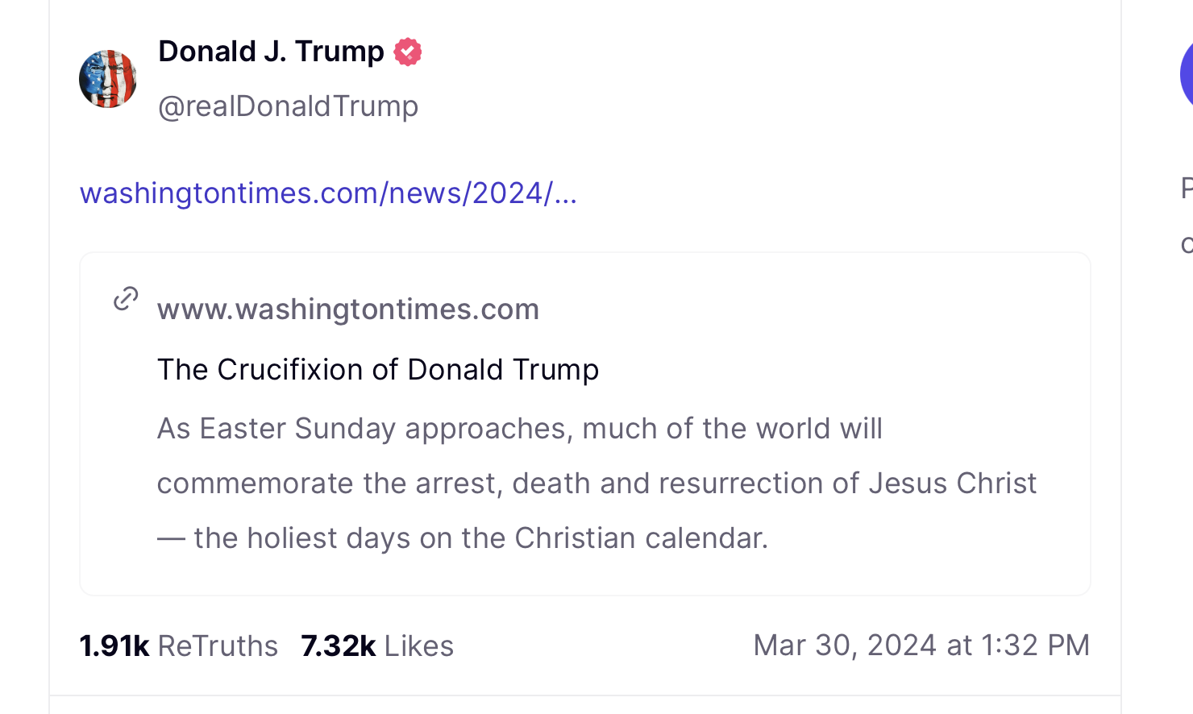Click the Mar 30, 2024 date

(845, 646)
